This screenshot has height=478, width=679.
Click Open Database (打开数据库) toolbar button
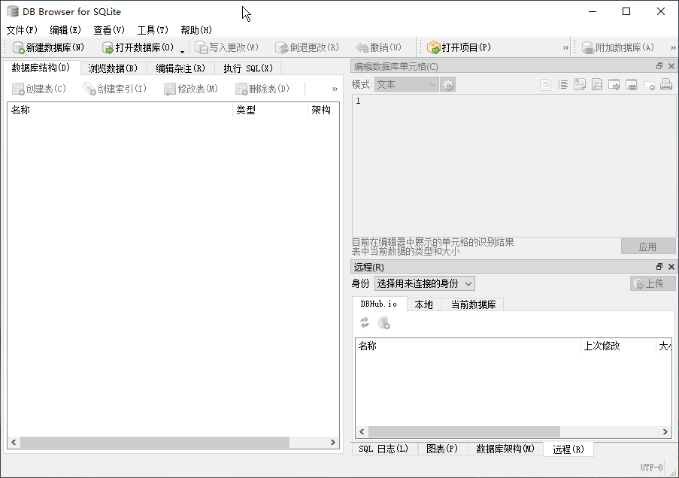(x=138, y=47)
